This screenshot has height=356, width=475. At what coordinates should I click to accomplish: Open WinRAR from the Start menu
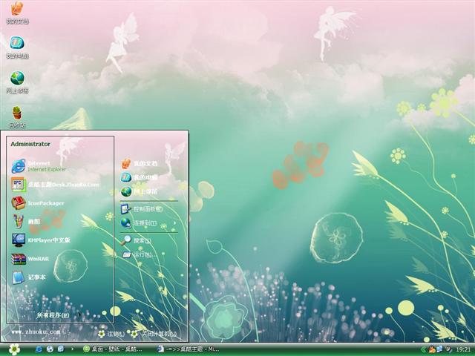pyautogui.click(x=30, y=259)
